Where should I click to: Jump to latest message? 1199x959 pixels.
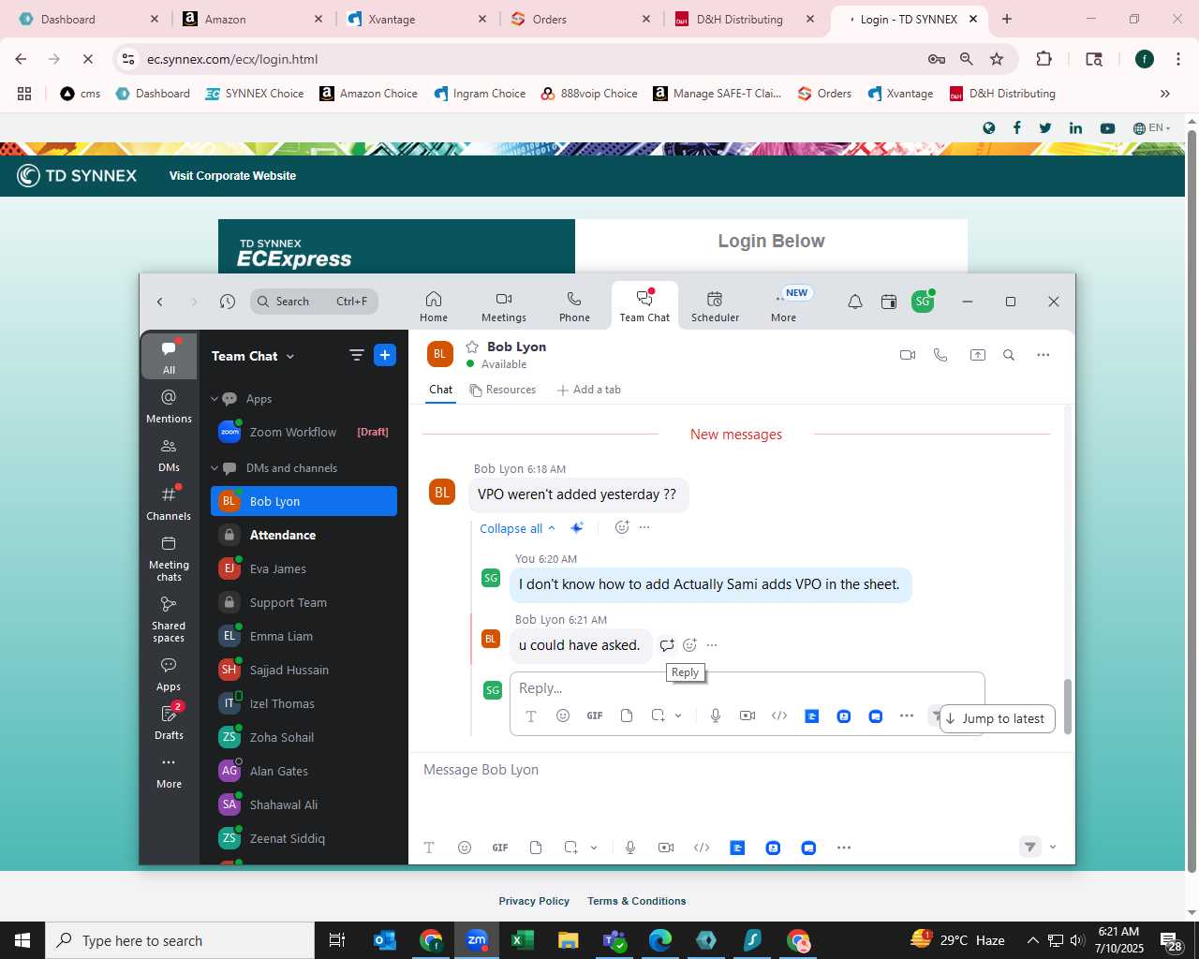997,718
